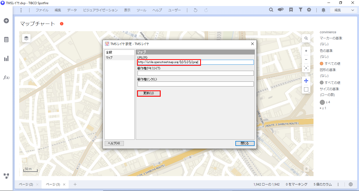Viewport: 359px width, 191px height.
Task: Open the bookmarks star icon
Action: pyautogui.click(x=291, y=10)
